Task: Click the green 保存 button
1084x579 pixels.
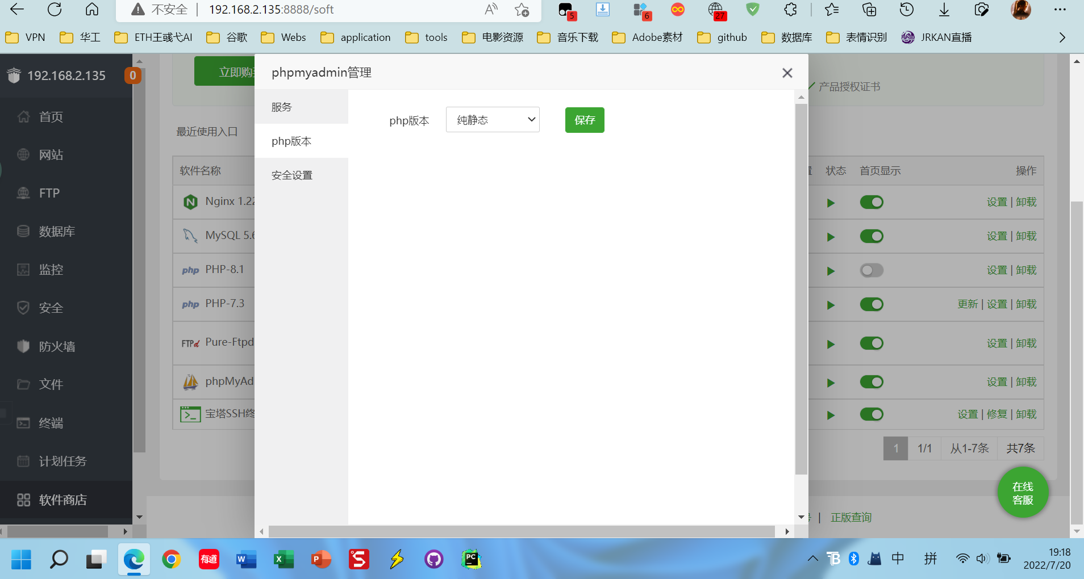Action: [x=584, y=120]
